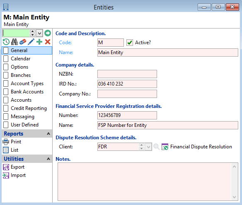Tick the checkbox next to User Defined
The image size is (242, 205).
pyautogui.click(x=6, y=125)
